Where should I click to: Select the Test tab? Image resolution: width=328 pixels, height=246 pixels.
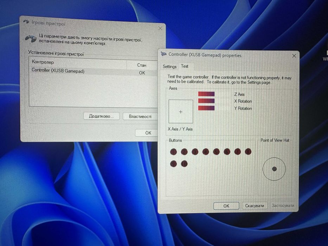pos(185,66)
